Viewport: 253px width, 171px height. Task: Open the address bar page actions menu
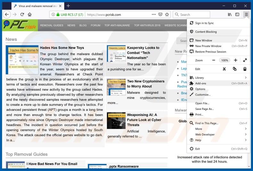click(153, 14)
